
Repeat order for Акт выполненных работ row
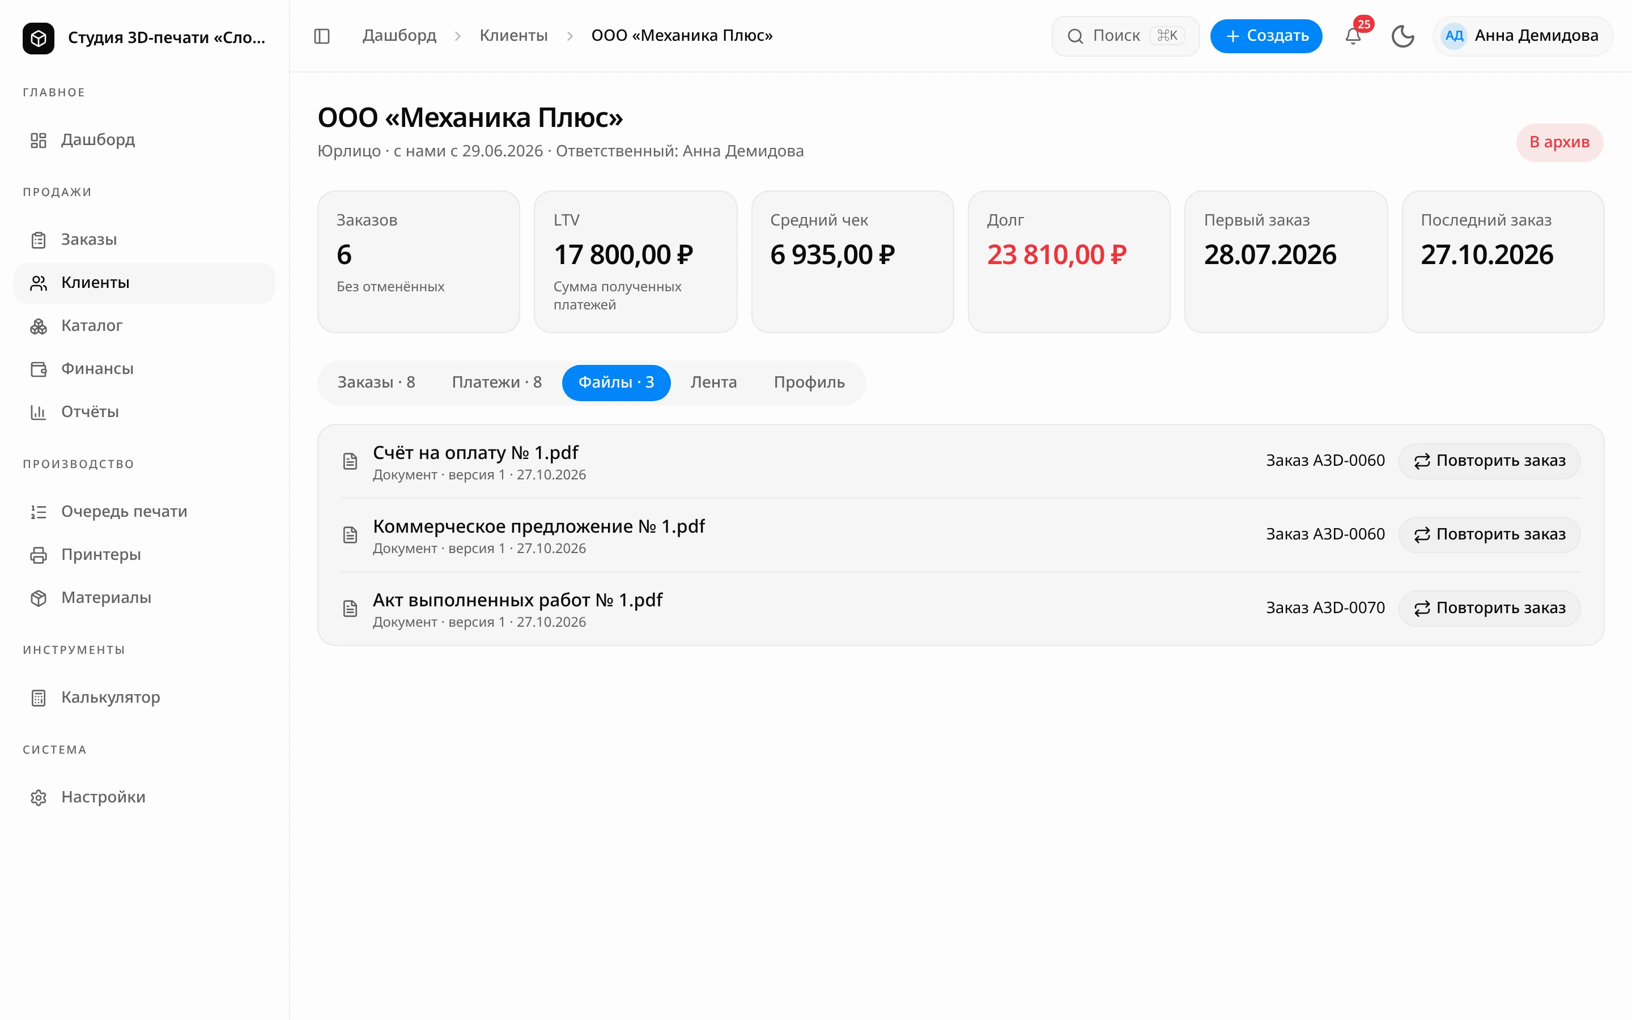click(1489, 609)
